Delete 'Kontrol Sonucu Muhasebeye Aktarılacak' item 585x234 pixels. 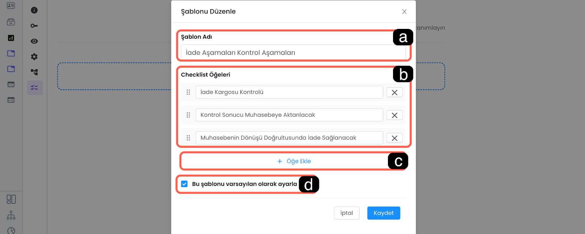click(x=395, y=115)
